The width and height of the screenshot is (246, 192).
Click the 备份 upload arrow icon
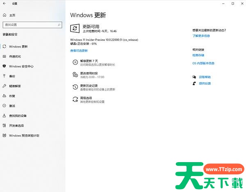tap(5, 76)
